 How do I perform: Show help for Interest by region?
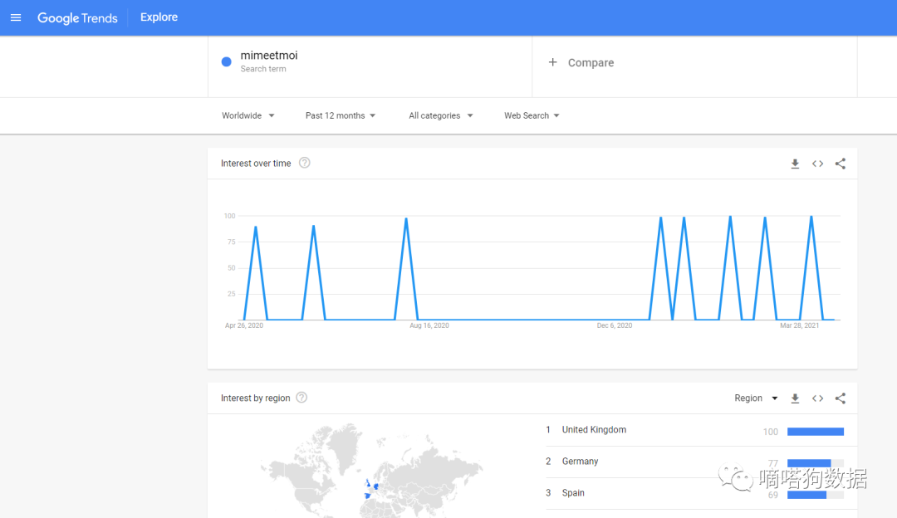point(301,398)
